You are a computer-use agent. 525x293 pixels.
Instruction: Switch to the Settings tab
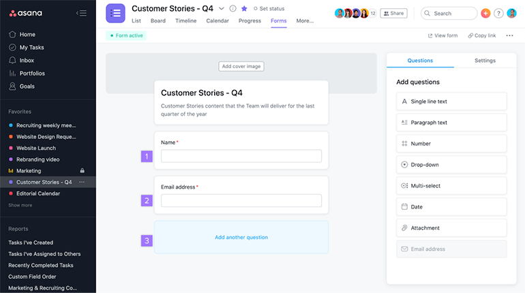point(485,61)
